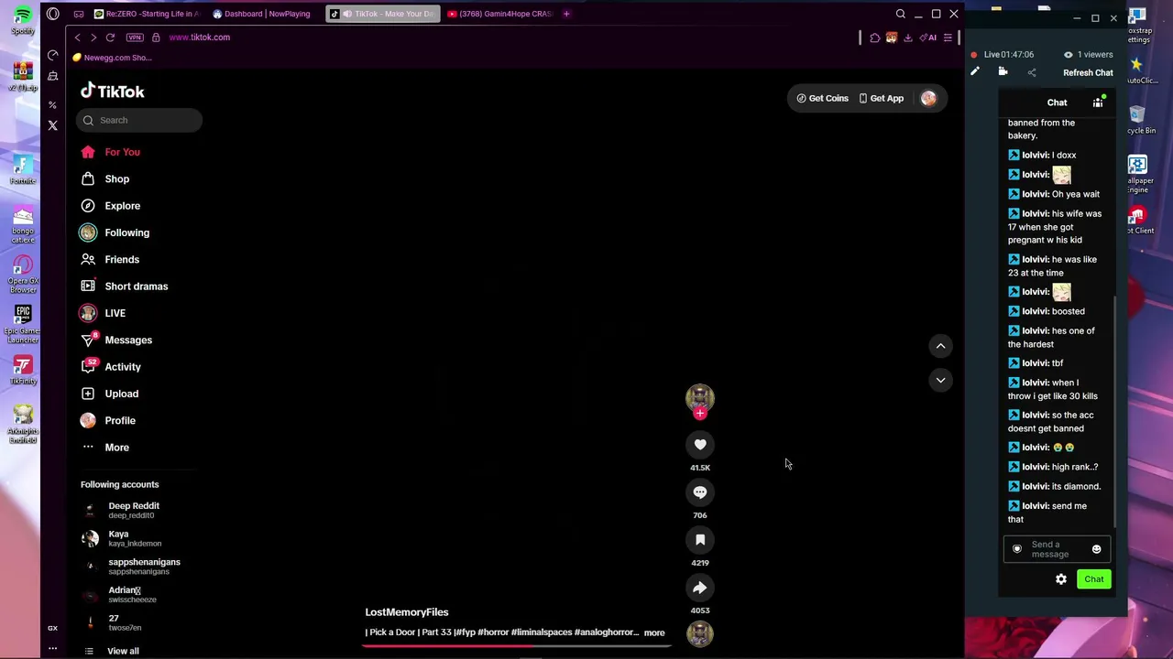Open Opera downloads icon in toolbar
1173x659 pixels.
[x=907, y=38]
